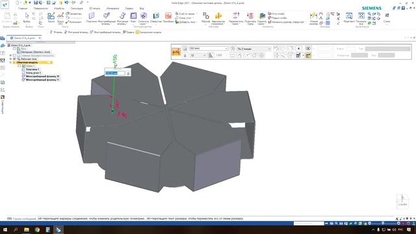Open the Стили dropdown arrow
This screenshot has height=234, width=416.
pyautogui.click(x=387, y=24)
